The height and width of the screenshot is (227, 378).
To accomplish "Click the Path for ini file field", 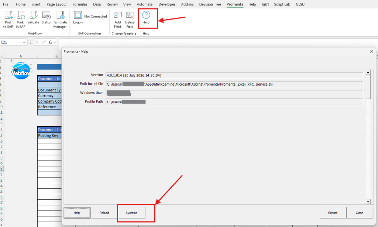I will [234, 84].
